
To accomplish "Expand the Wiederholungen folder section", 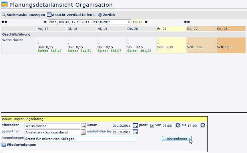I will (19, 145).
